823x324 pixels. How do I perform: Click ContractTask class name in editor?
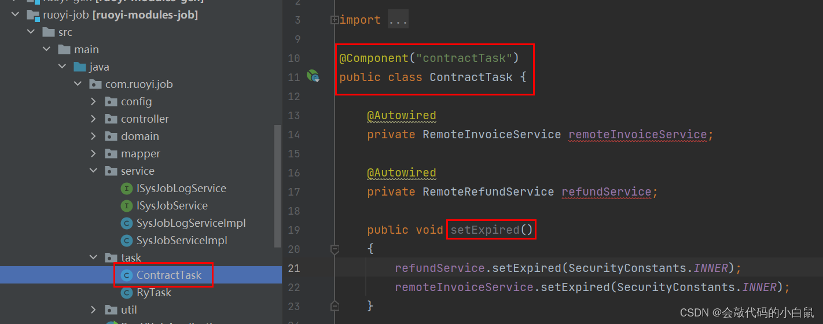(x=471, y=78)
